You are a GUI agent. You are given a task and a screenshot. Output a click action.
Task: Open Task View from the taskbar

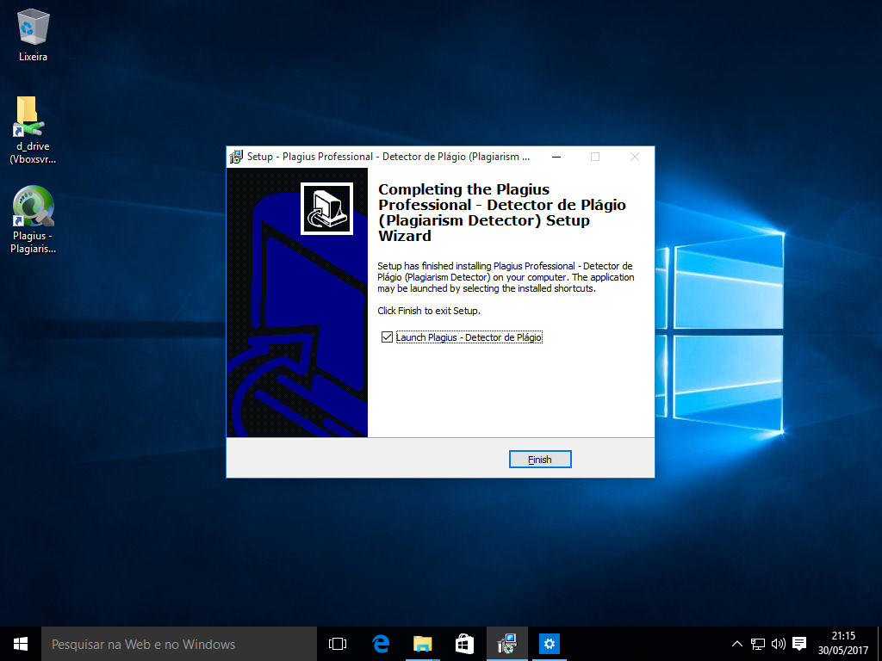pos(338,644)
